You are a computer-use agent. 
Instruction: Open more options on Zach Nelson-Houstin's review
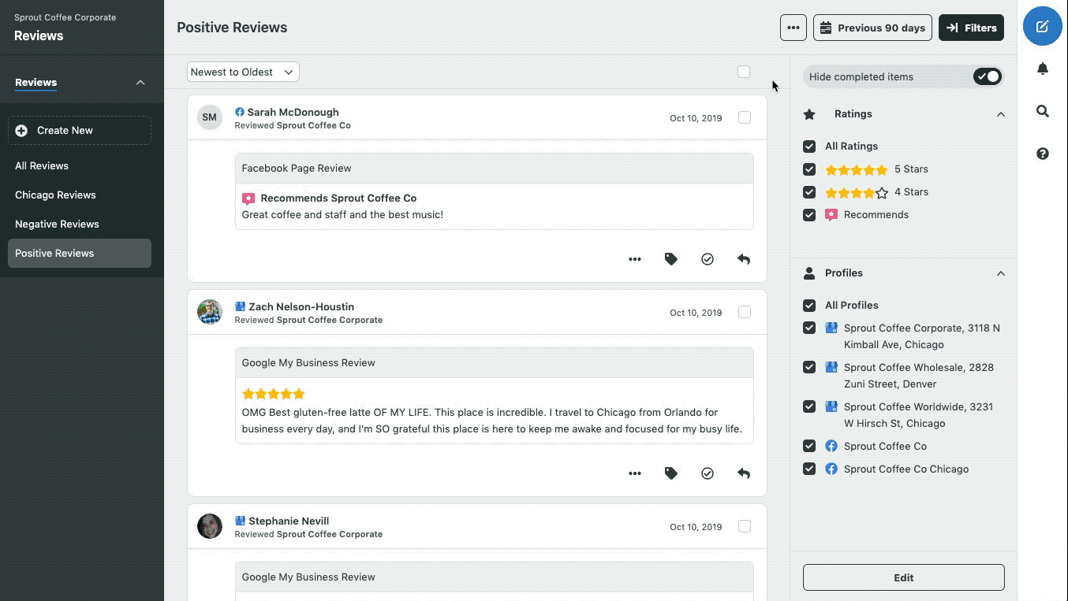click(635, 473)
